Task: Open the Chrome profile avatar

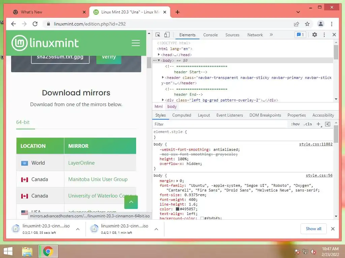Action: pos(321,24)
